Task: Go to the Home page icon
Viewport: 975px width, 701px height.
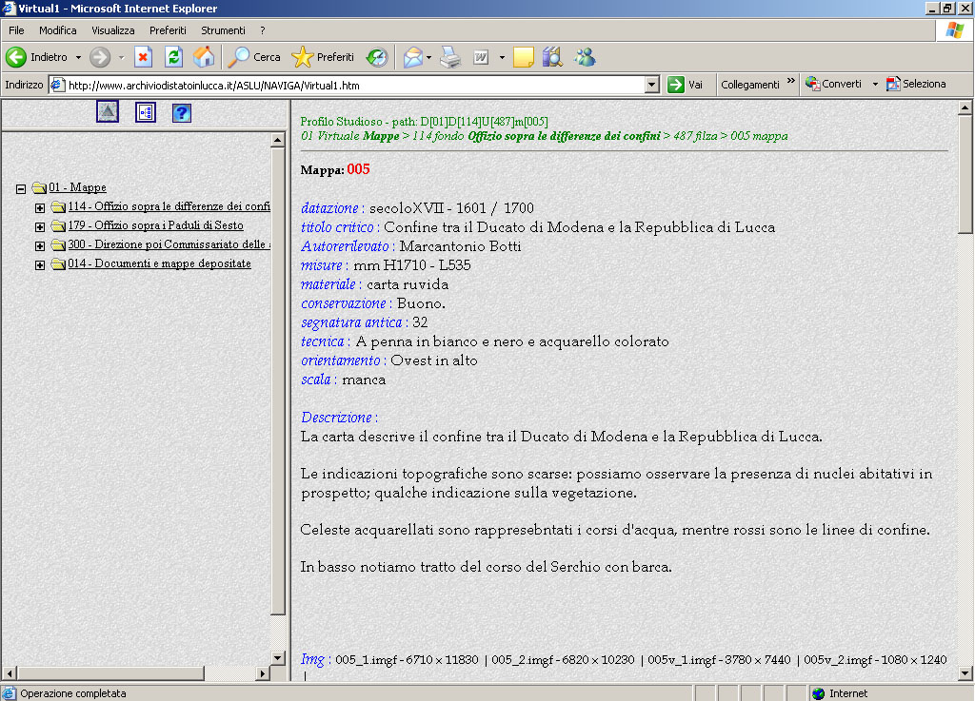Action: coord(204,57)
